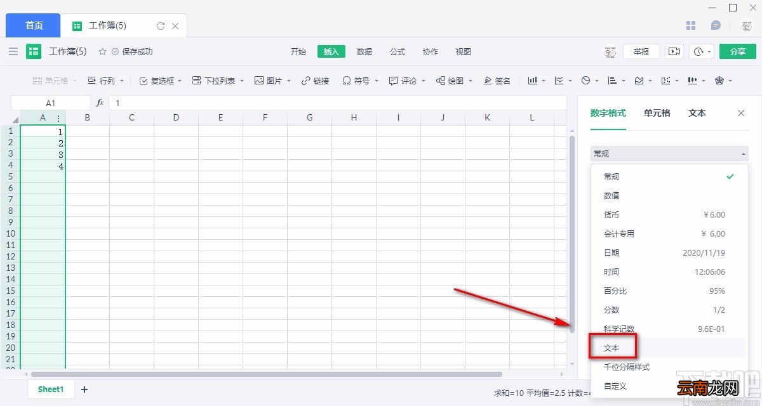The width and height of the screenshot is (762, 406).
Task: Click the formula bar input
Action: tap(337, 102)
